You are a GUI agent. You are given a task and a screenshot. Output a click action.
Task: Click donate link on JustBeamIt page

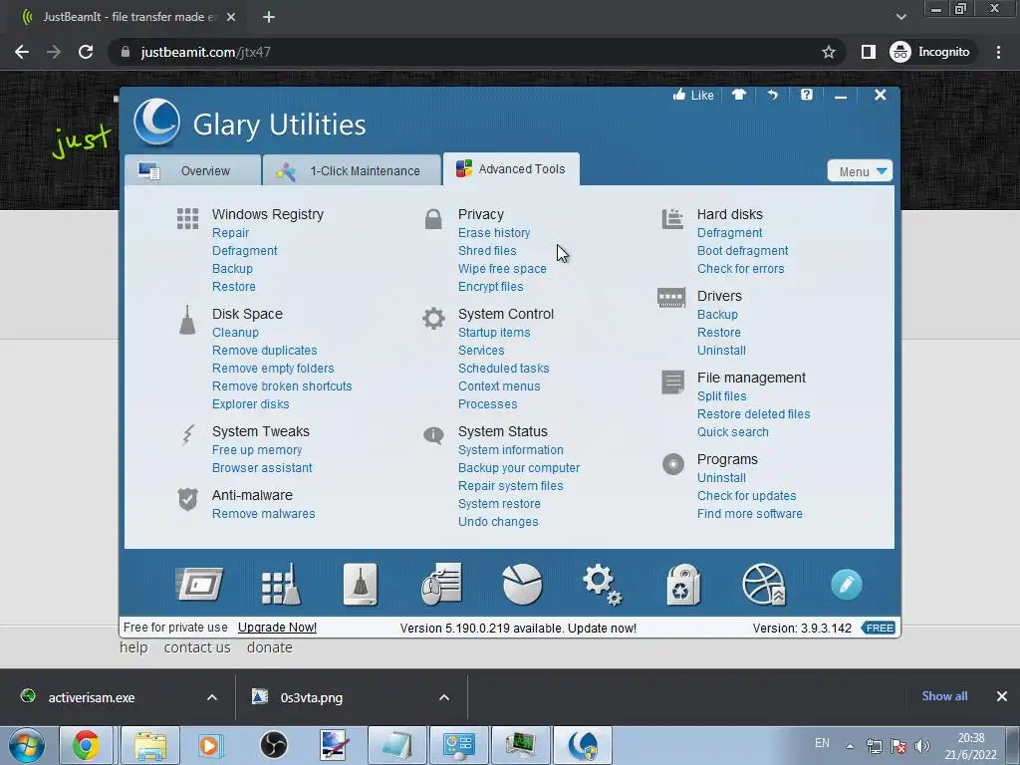tap(269, 647)
